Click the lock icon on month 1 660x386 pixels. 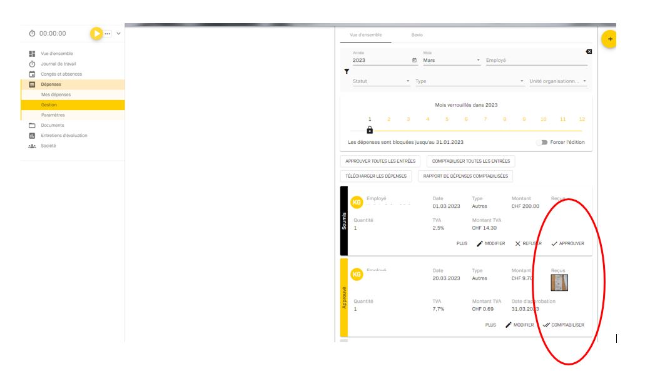(370, 130)
